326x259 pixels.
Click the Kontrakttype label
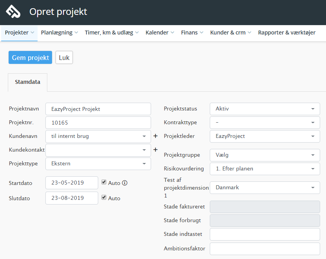point(180,122)
